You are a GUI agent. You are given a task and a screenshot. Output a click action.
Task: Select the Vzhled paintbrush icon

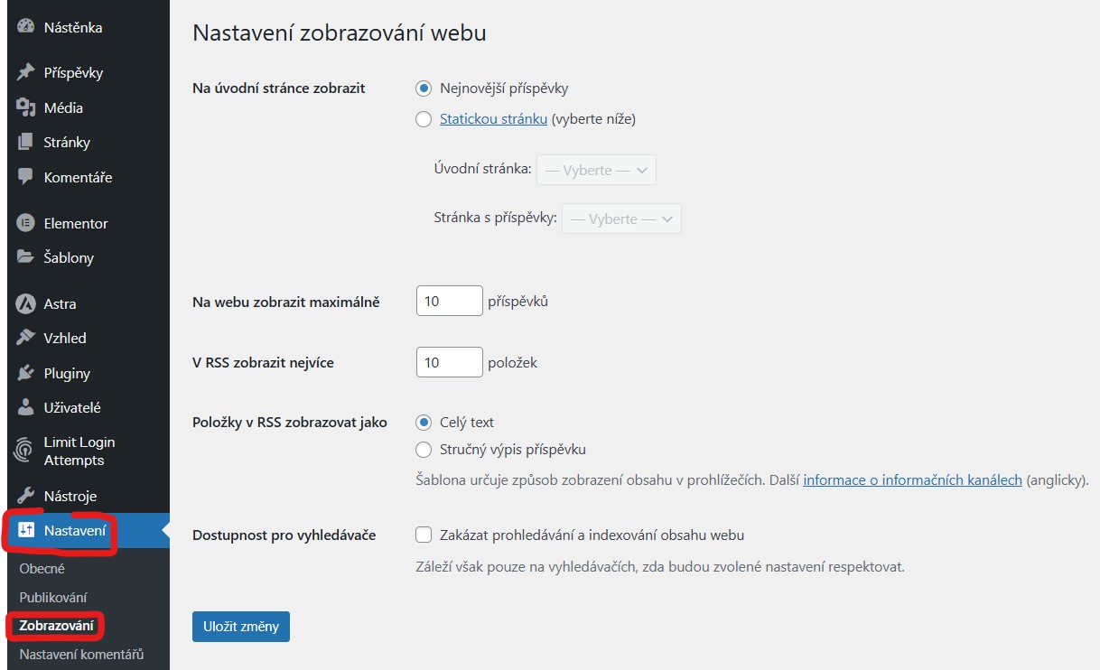[x=23, y=338]
